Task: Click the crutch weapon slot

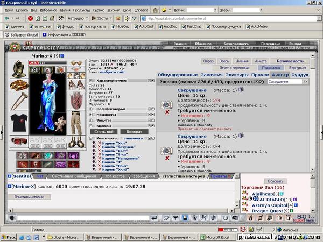Action: click(19, 101)
